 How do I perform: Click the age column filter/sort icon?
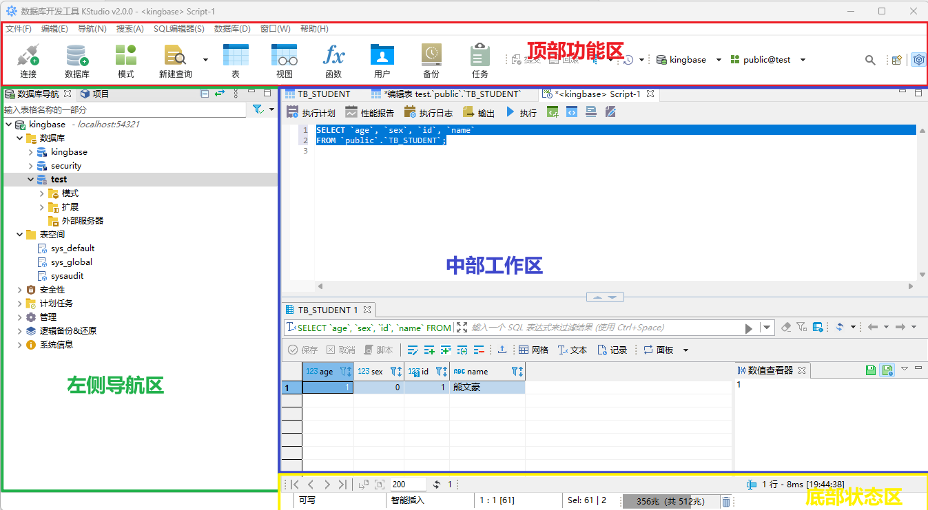click(347, 371)
